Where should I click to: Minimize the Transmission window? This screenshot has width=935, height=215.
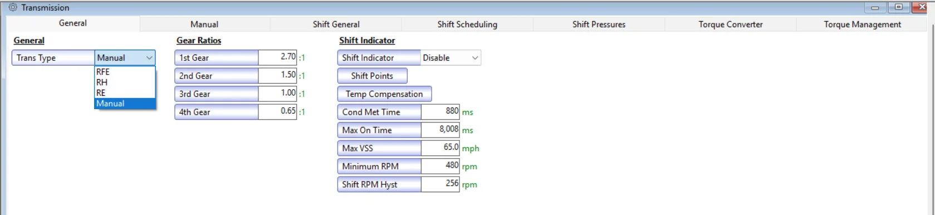[875, 8]
